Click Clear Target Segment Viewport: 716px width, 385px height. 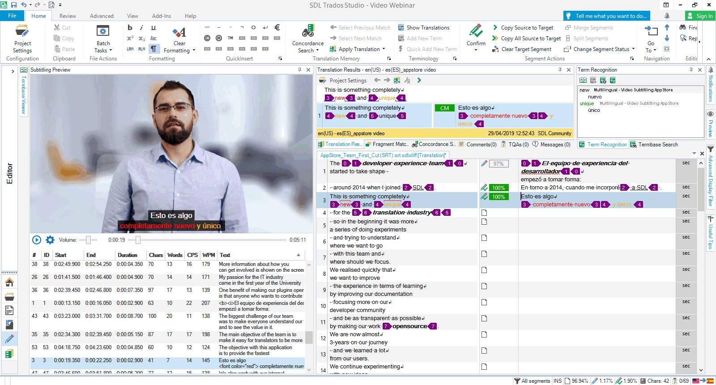point(522,49)
